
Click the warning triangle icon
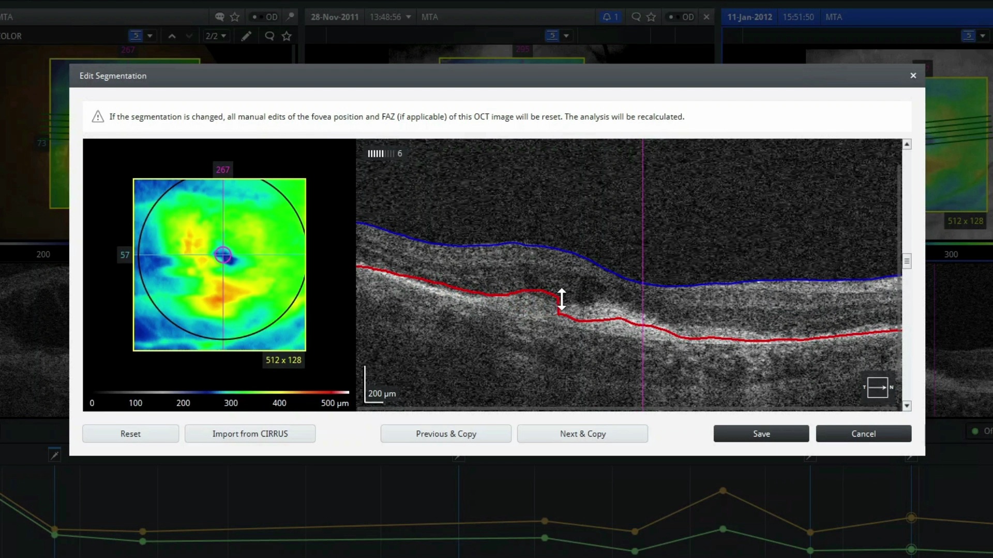coord(98,117)
